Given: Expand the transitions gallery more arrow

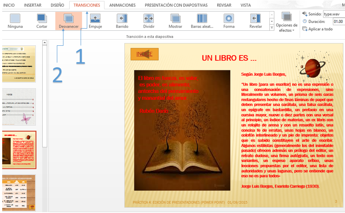Looking at the screenshot, I should [272, 28].
